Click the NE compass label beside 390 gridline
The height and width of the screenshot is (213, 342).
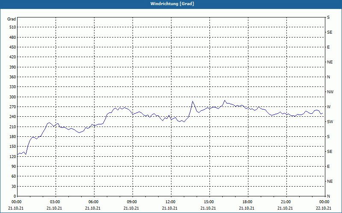click(330, 62)
